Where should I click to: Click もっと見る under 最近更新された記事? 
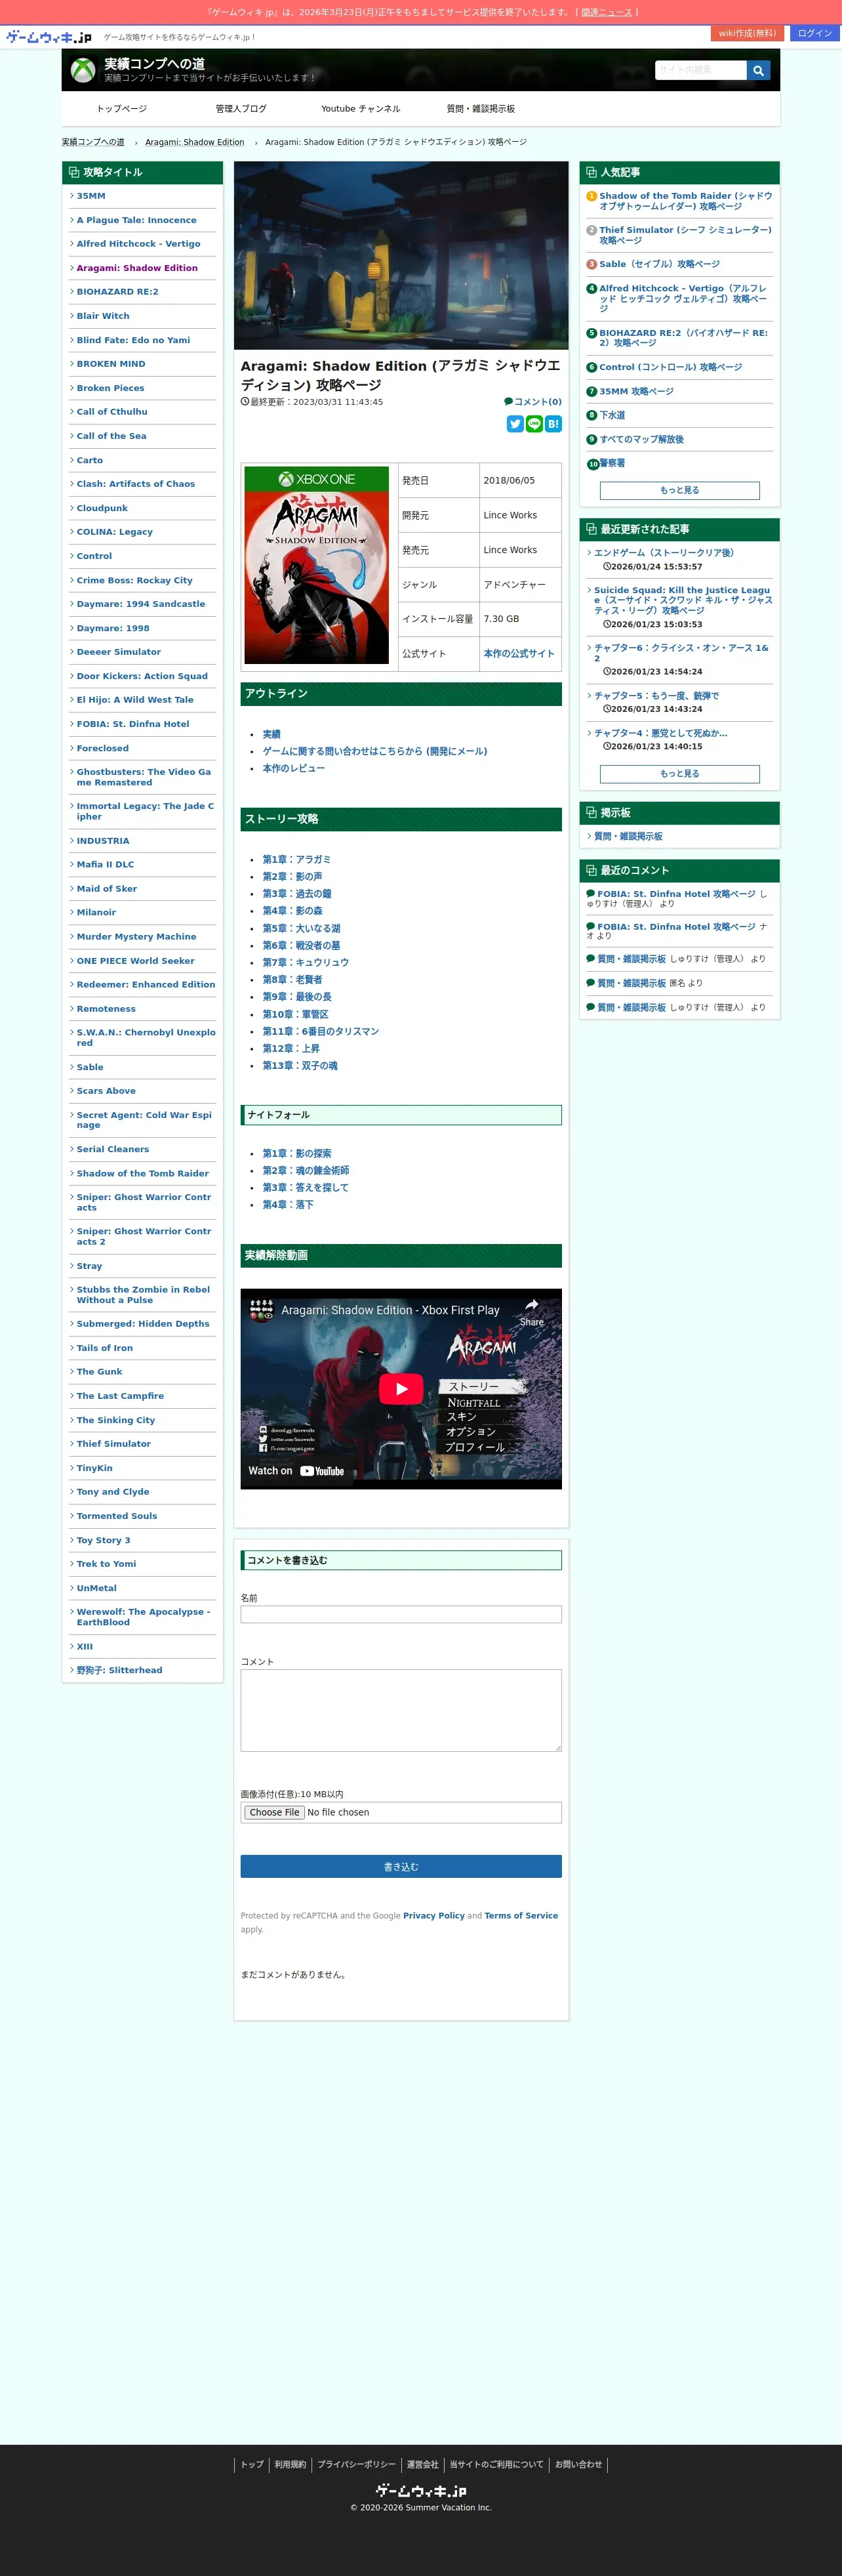coord(679,774)
